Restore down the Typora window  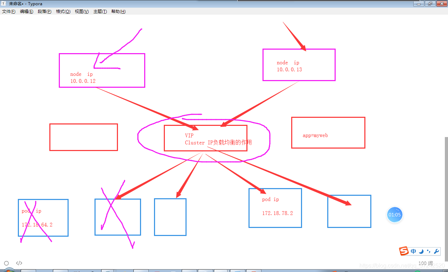point(430,3)
